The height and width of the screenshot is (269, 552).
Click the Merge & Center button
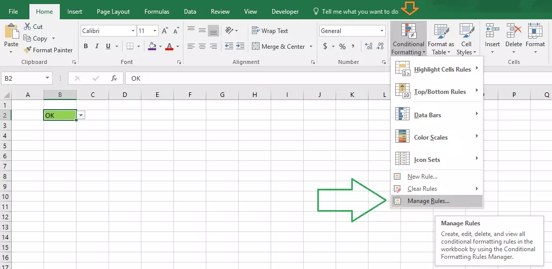(x=278, y=47)
